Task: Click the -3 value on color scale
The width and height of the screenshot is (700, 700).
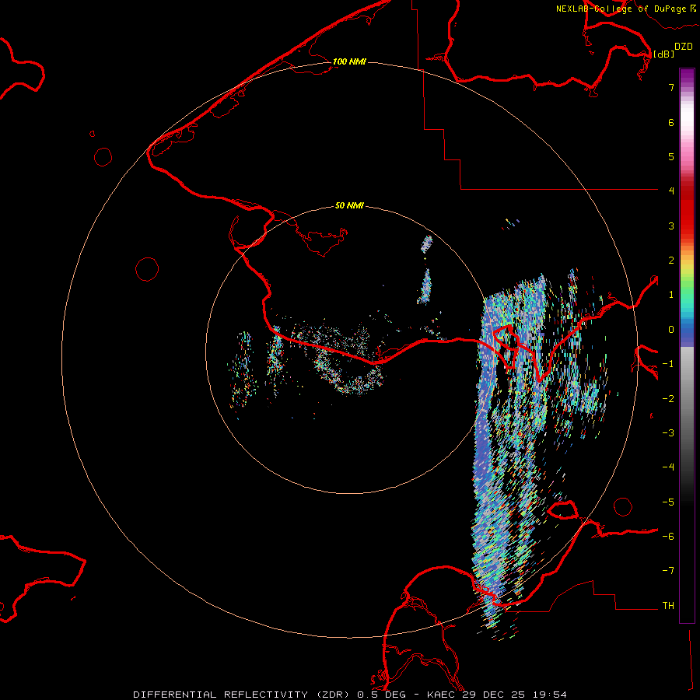Action: pos(668,433)
